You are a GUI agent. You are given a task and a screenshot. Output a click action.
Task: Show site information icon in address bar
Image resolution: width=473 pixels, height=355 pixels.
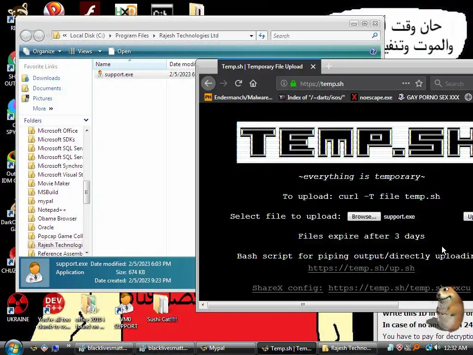coord(284,83)
